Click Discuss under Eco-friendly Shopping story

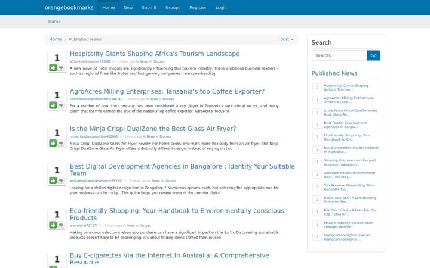point(145,225)
